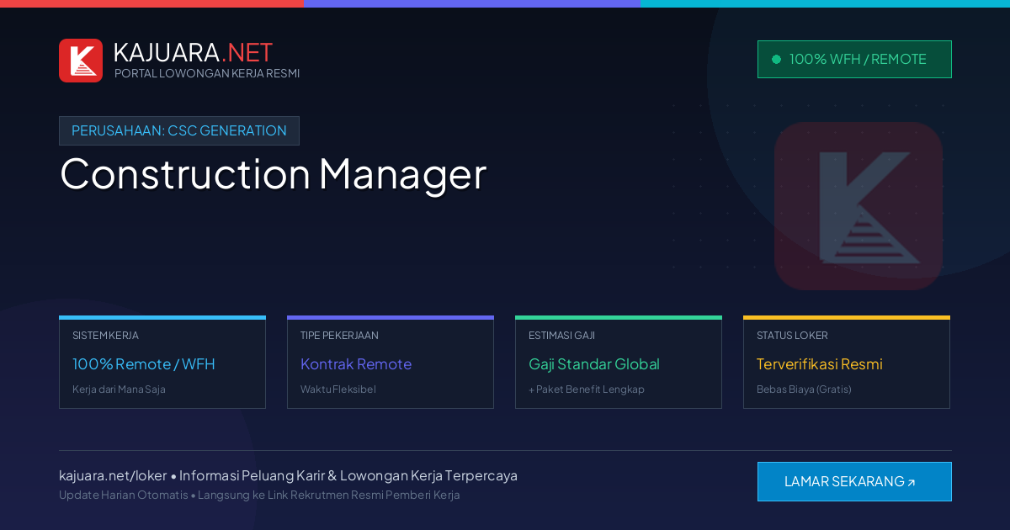The image size is (1010, 530).
Task: Select the Kontrak Remote value text
Action: pyautogui.click(x=356, y=364)
